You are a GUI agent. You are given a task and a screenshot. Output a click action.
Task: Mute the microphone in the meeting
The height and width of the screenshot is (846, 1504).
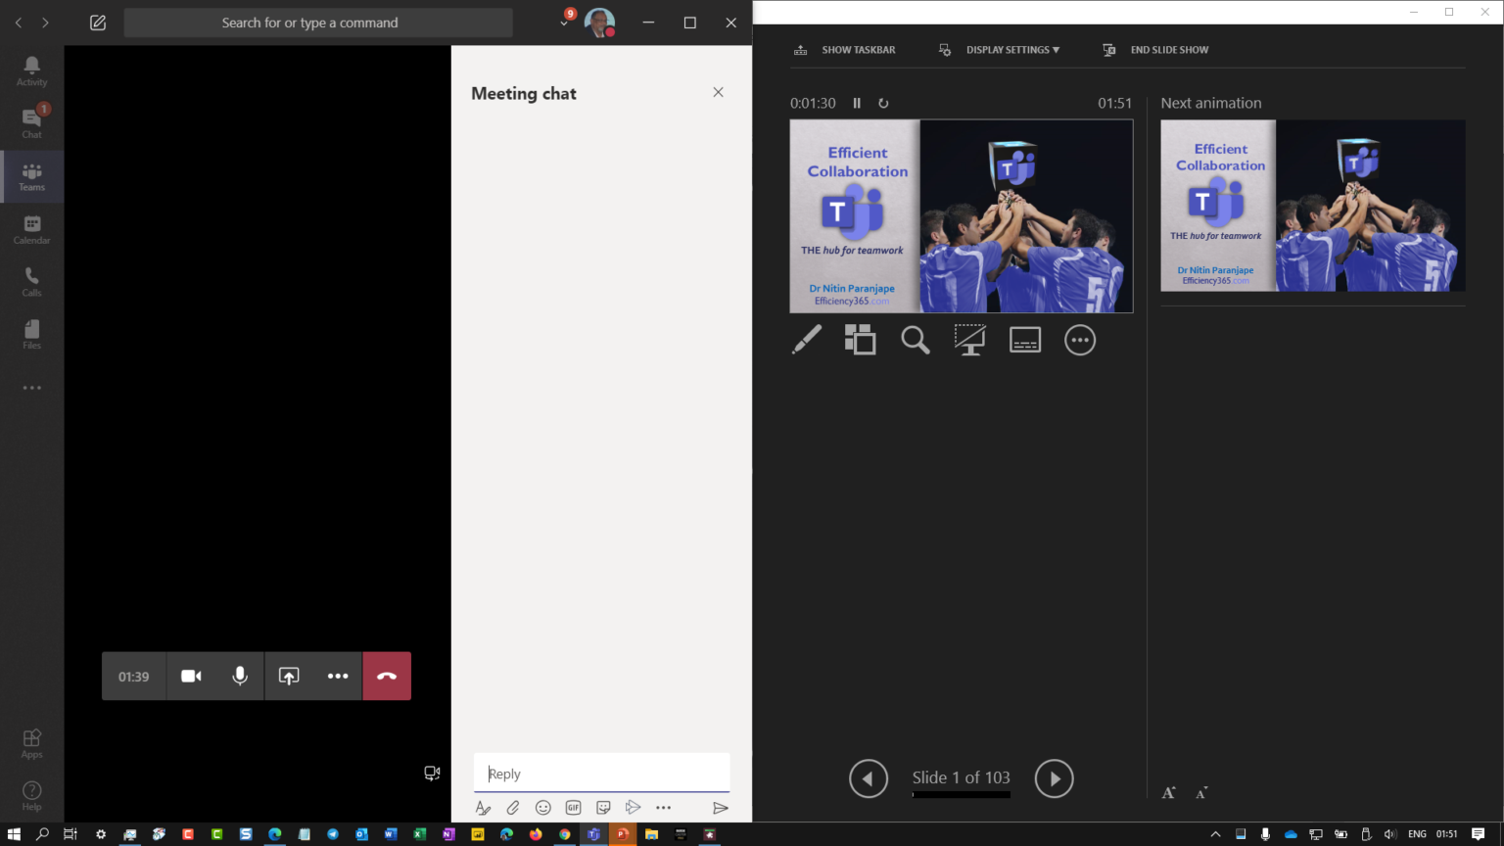tap(240, 676)
